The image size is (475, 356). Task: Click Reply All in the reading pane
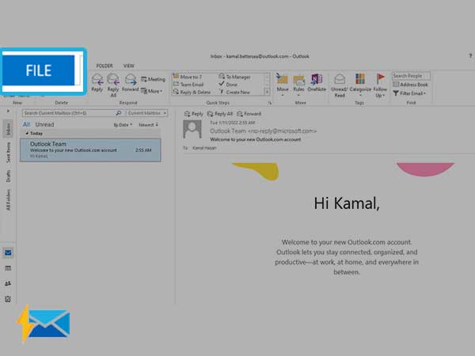(x=220, y=114)
